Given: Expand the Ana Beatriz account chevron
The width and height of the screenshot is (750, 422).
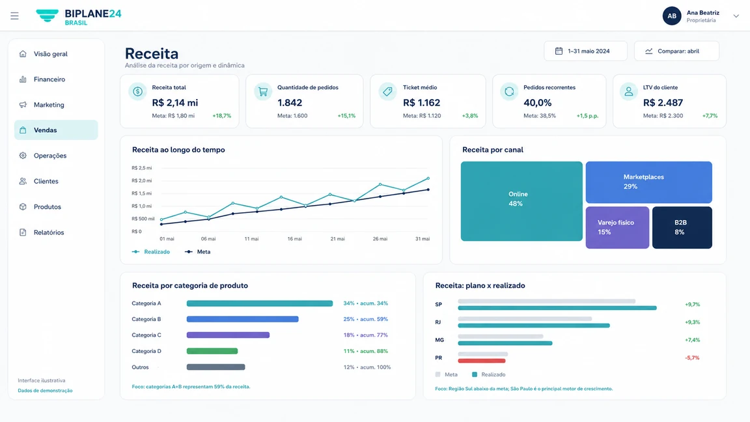Looking at the screenshot, I should click(x=736, y=16).
